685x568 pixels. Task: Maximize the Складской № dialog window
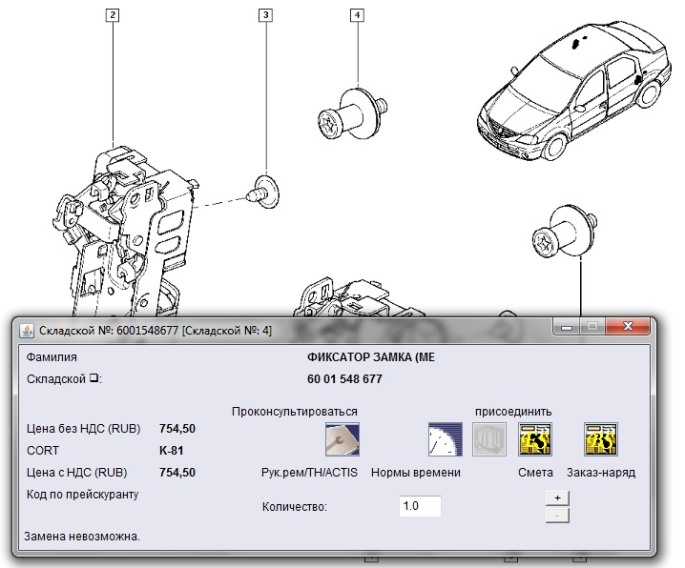592,327
